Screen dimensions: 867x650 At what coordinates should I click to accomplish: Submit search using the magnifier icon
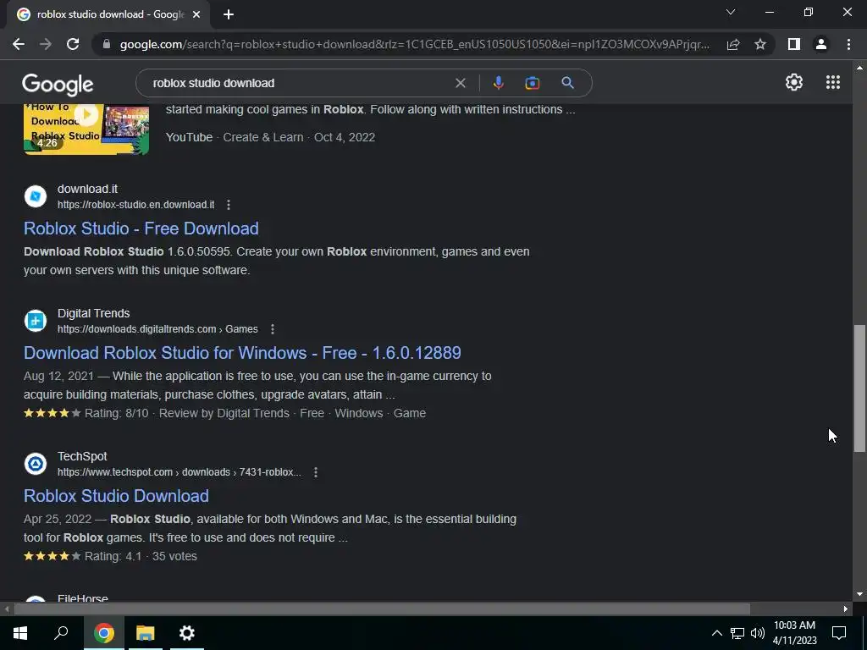click(567, 83)
